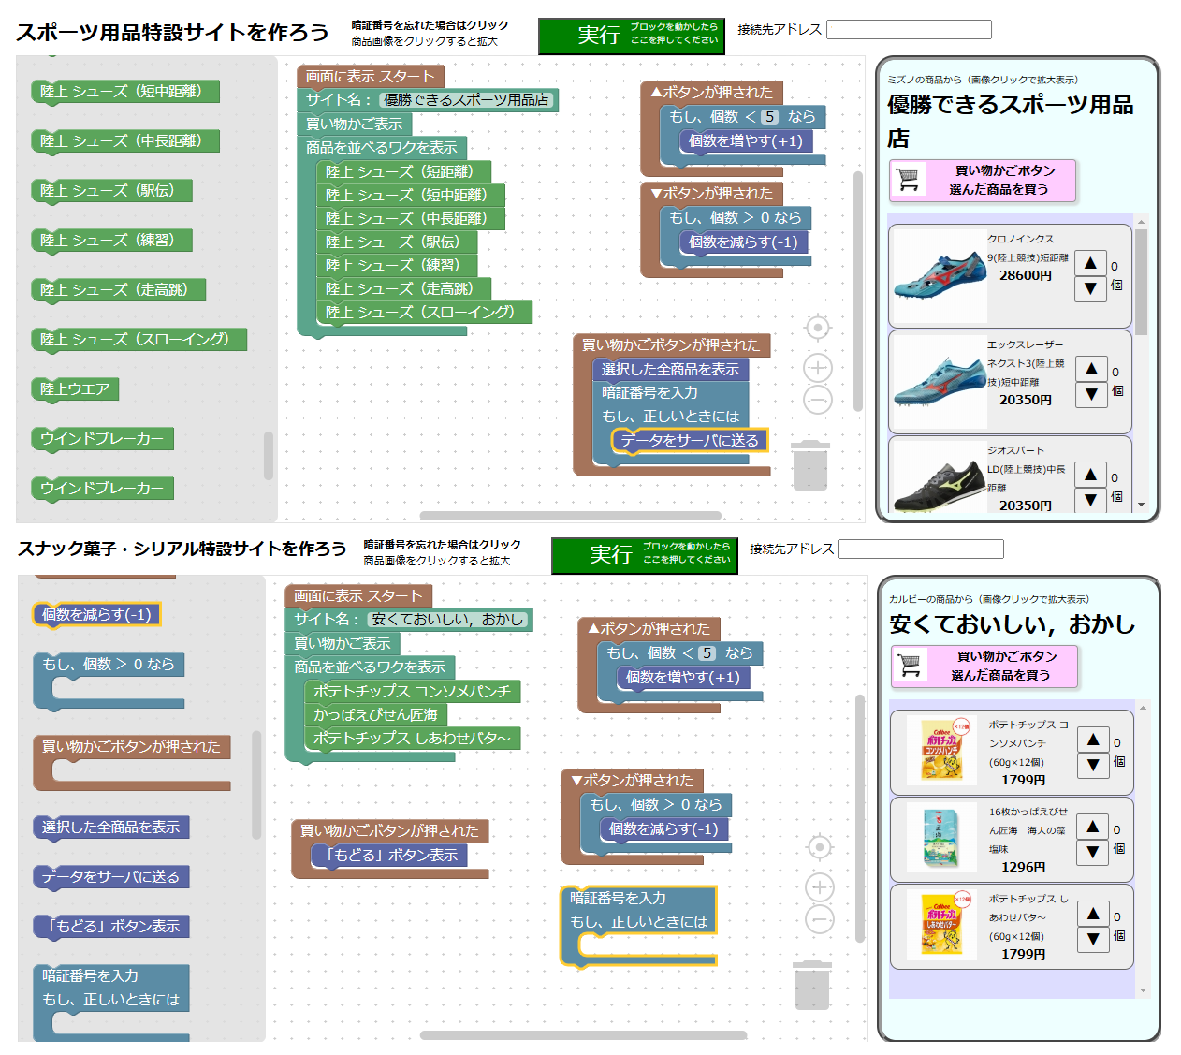Decrease quantity for エックスレーザー shoes
The height and width of the screenshot is (1055, 1181).
1091,394
